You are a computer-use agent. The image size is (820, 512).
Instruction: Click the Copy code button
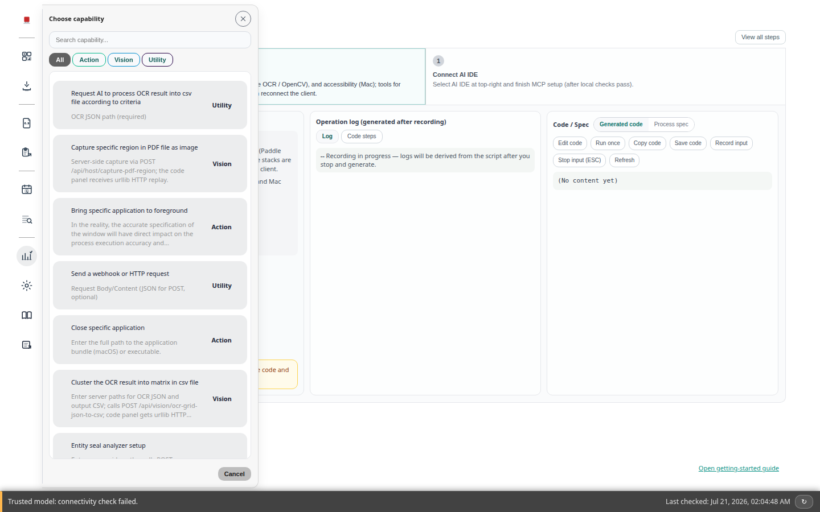pyautogui.click(x=647, y=143)
